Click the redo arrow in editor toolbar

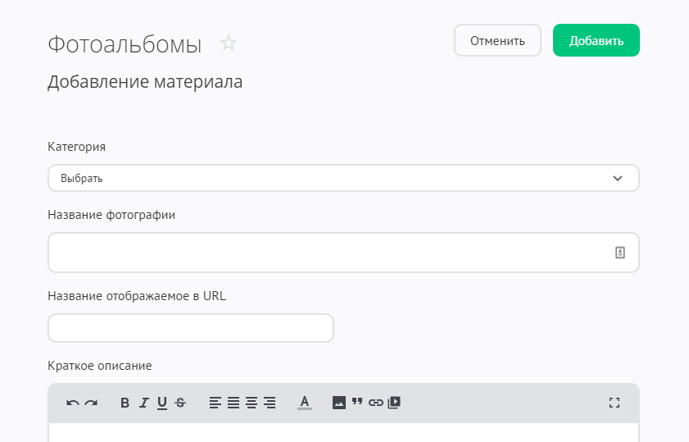[x=91, y=403]
